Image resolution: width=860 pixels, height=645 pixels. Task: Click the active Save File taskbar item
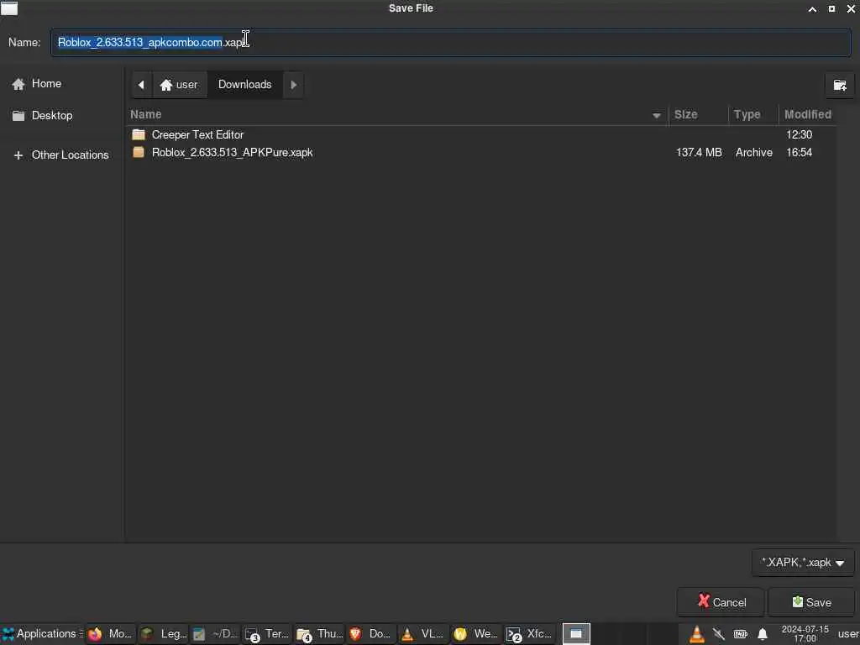(576, 634)
